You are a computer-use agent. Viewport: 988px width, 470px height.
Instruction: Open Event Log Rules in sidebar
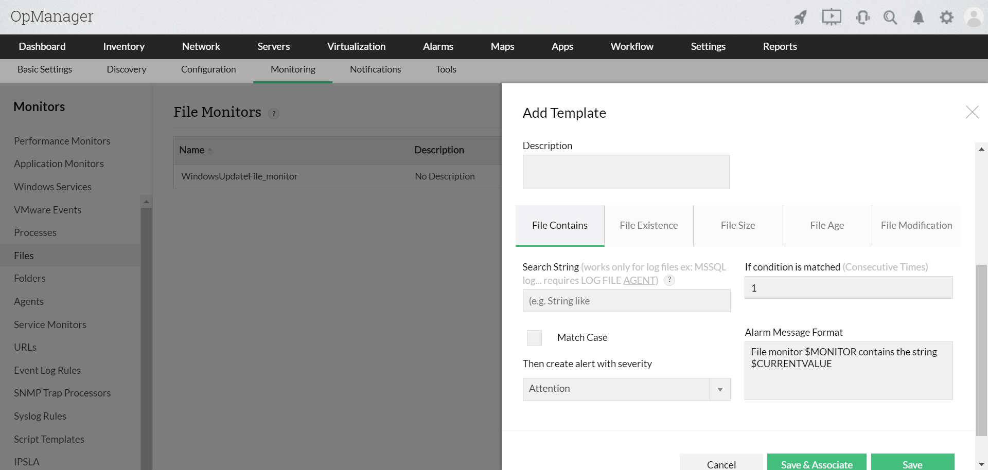(47, 370)
